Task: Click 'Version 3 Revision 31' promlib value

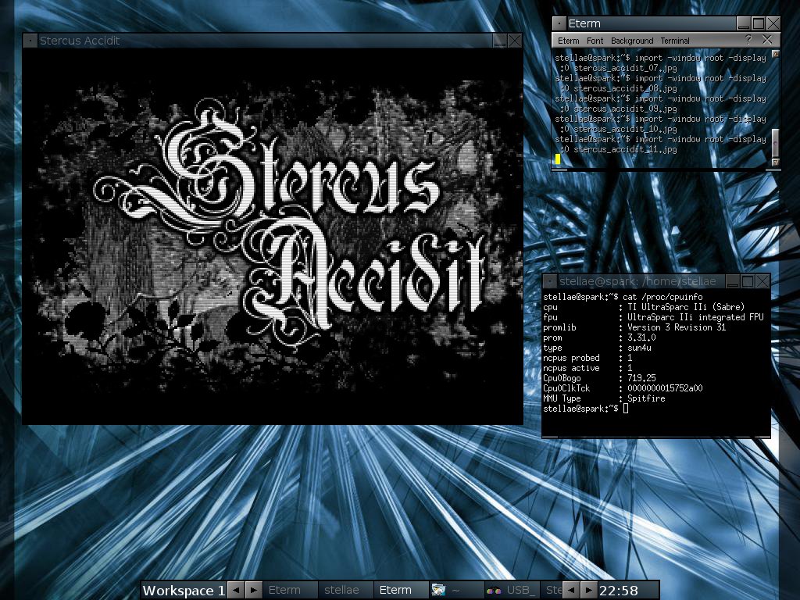Action: (x=677, y=327)
